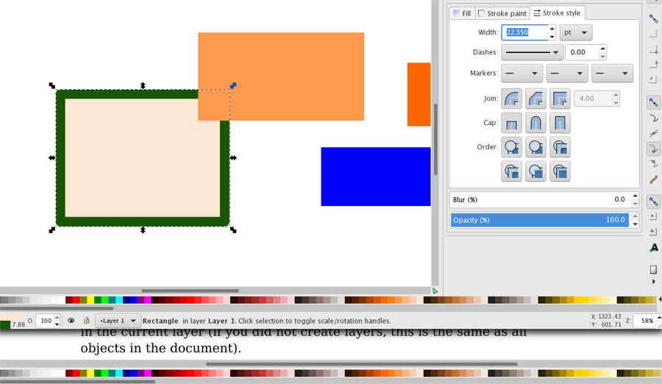Screen dimensions: 662x384
Task: Set order to markers, fill, stroke icon
Action: pos(511,171)
